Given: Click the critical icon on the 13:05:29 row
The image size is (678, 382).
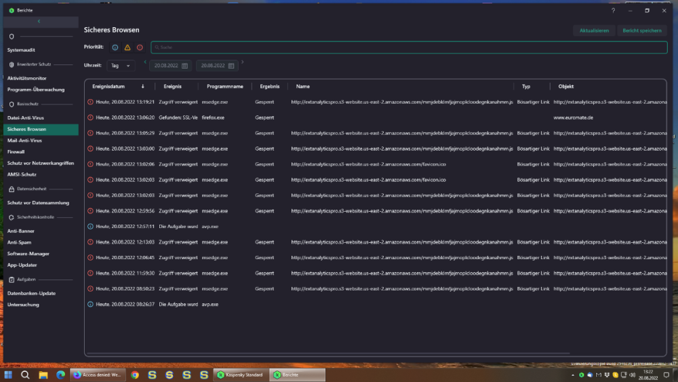Looking at the screenshot, I should [x=90, y=133].
